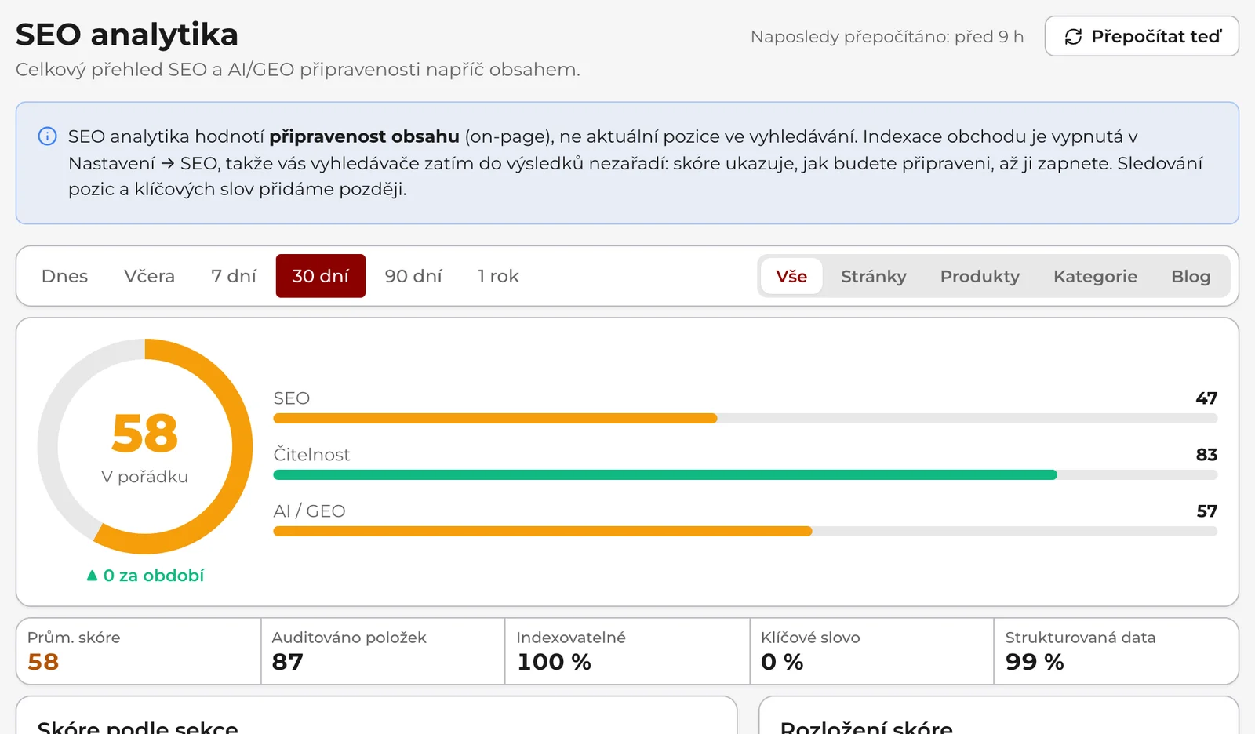
Task: Select the Dnes period
Action: 64,276
